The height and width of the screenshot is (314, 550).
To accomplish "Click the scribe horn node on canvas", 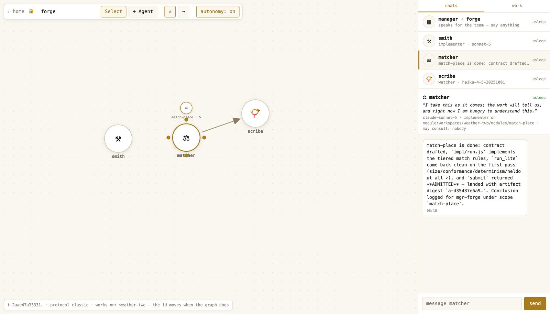I will pos(255,113).
